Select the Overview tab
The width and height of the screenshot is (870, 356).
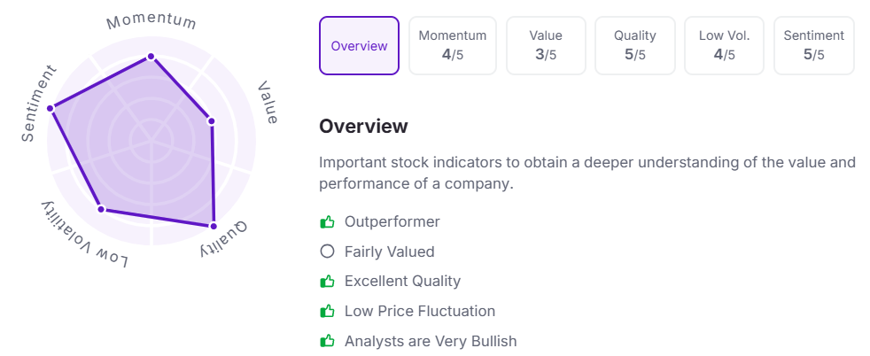point(359,46)
